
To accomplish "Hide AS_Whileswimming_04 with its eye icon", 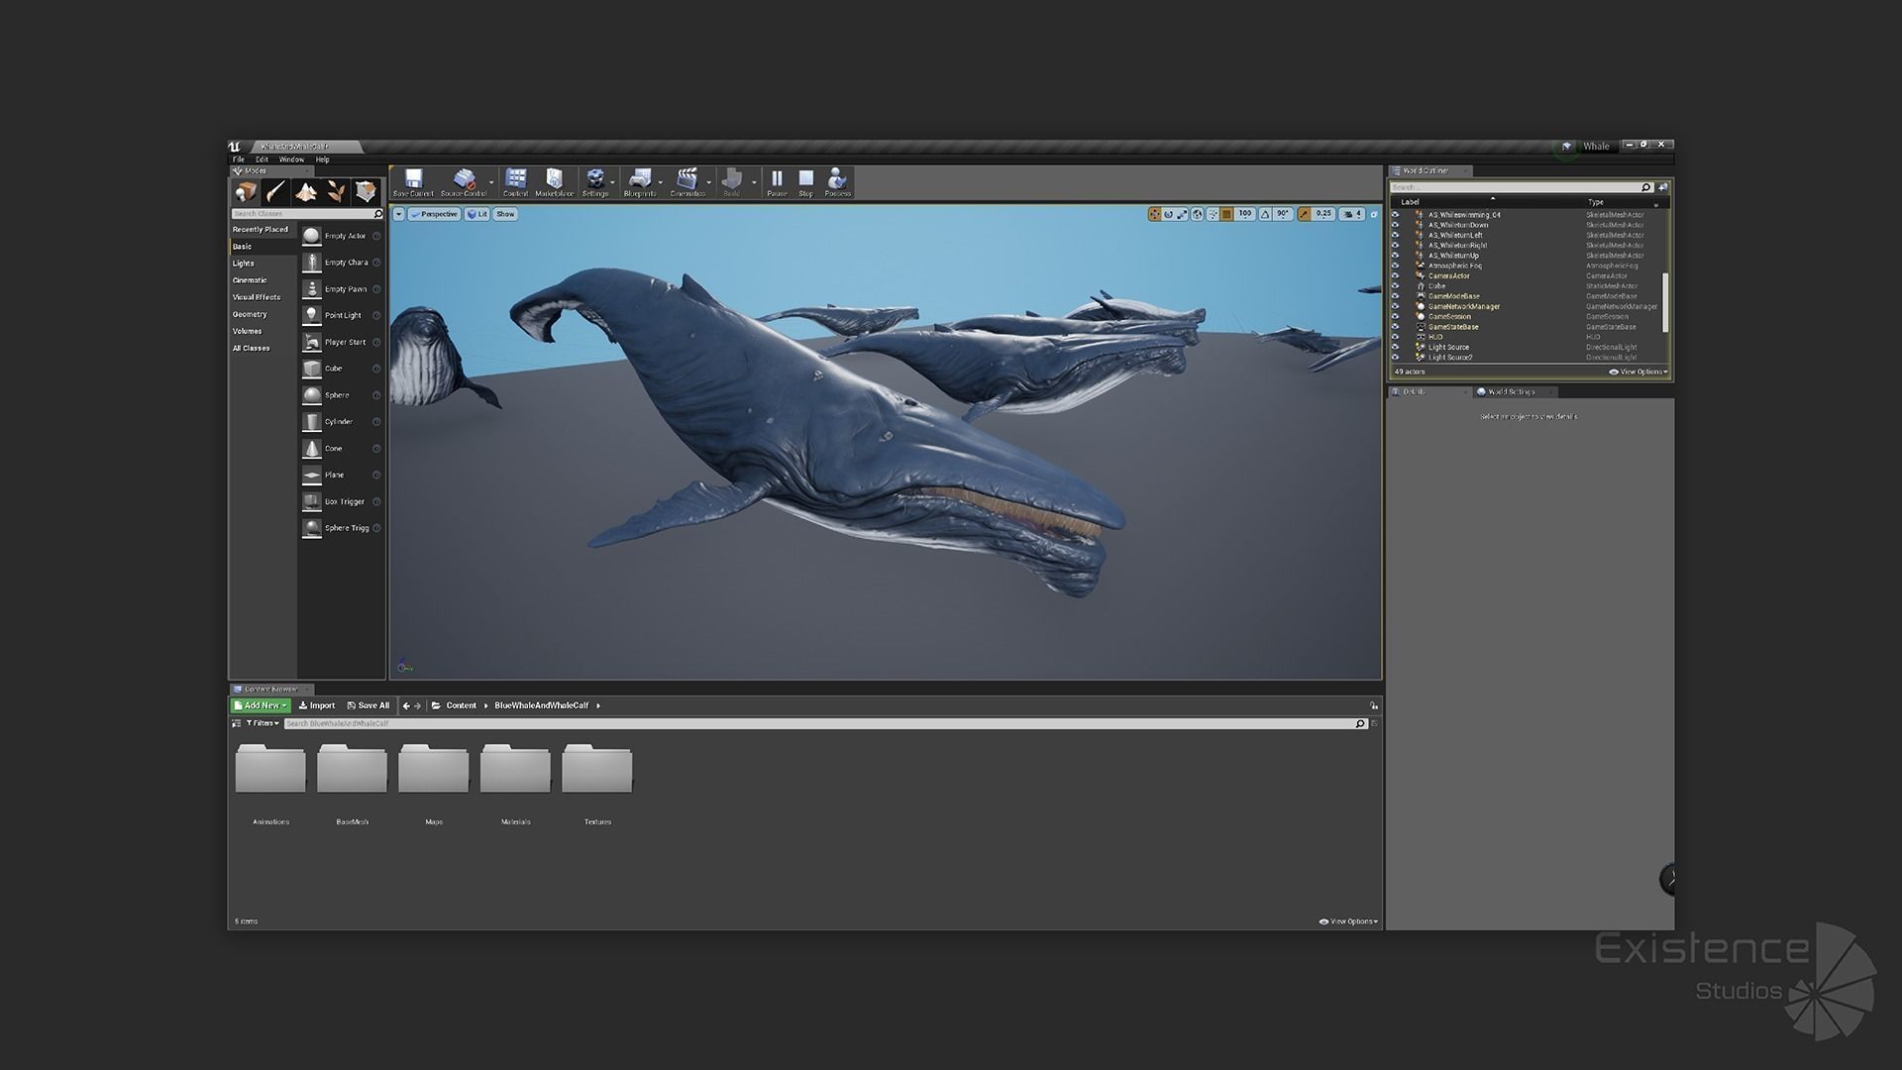I will point(1396,215).
